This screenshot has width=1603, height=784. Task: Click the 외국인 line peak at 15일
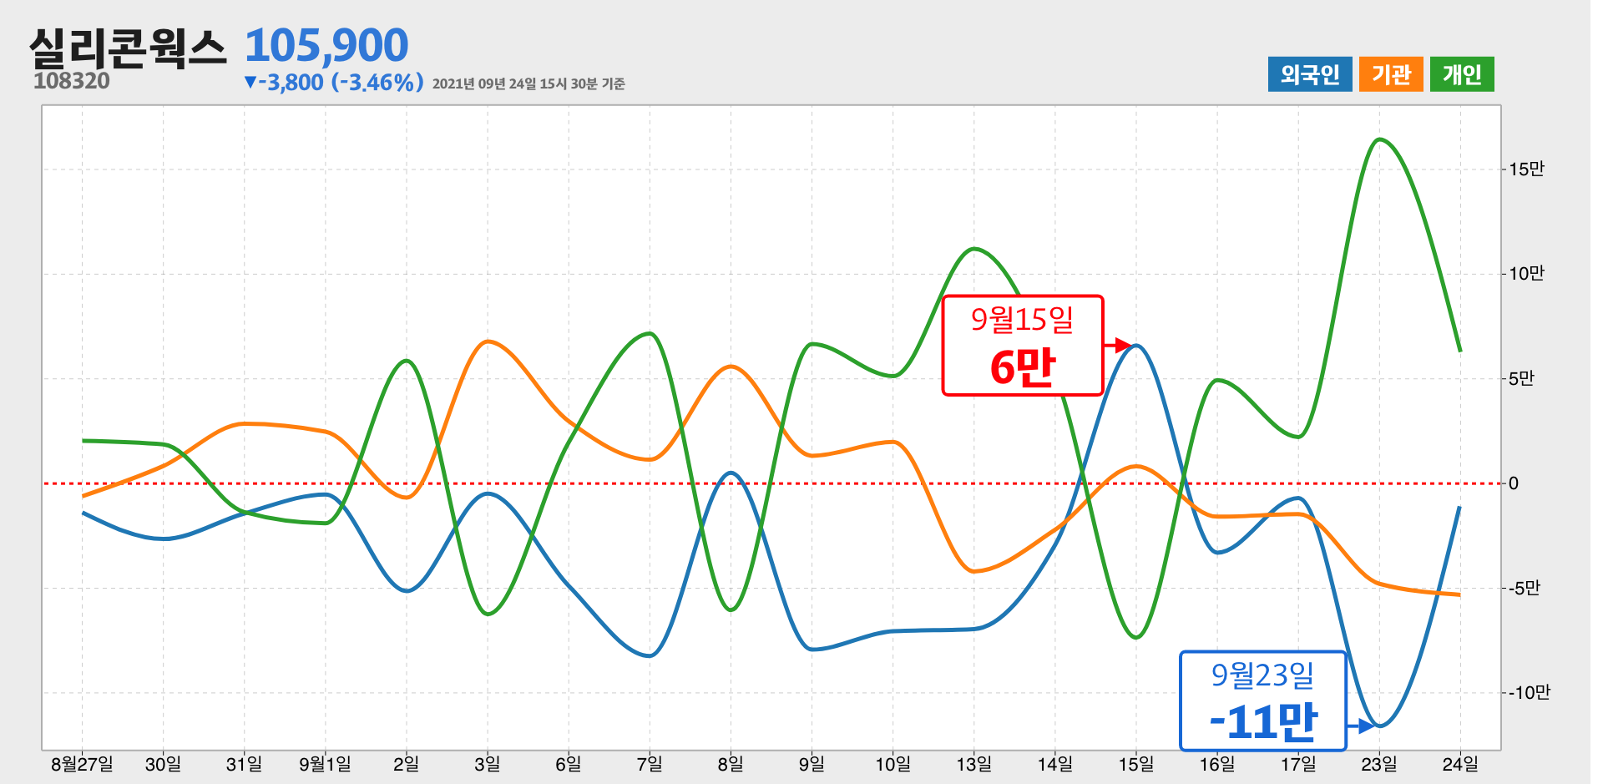pos(1136,346)
